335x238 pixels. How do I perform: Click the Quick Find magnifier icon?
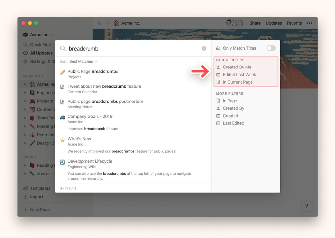(x=25, y=45)
